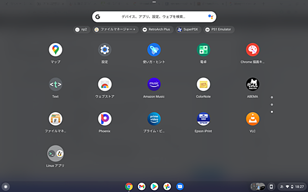Open the Text editor app
Image resolution: width=308 pixels, height=192 pixels.
[x=56, y=84]
